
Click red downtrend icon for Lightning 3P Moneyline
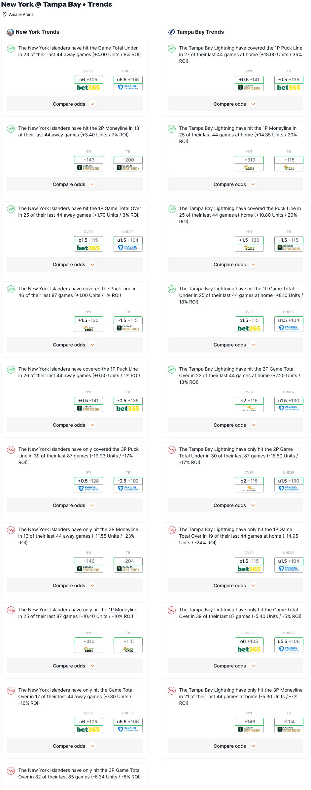point(172,691)
